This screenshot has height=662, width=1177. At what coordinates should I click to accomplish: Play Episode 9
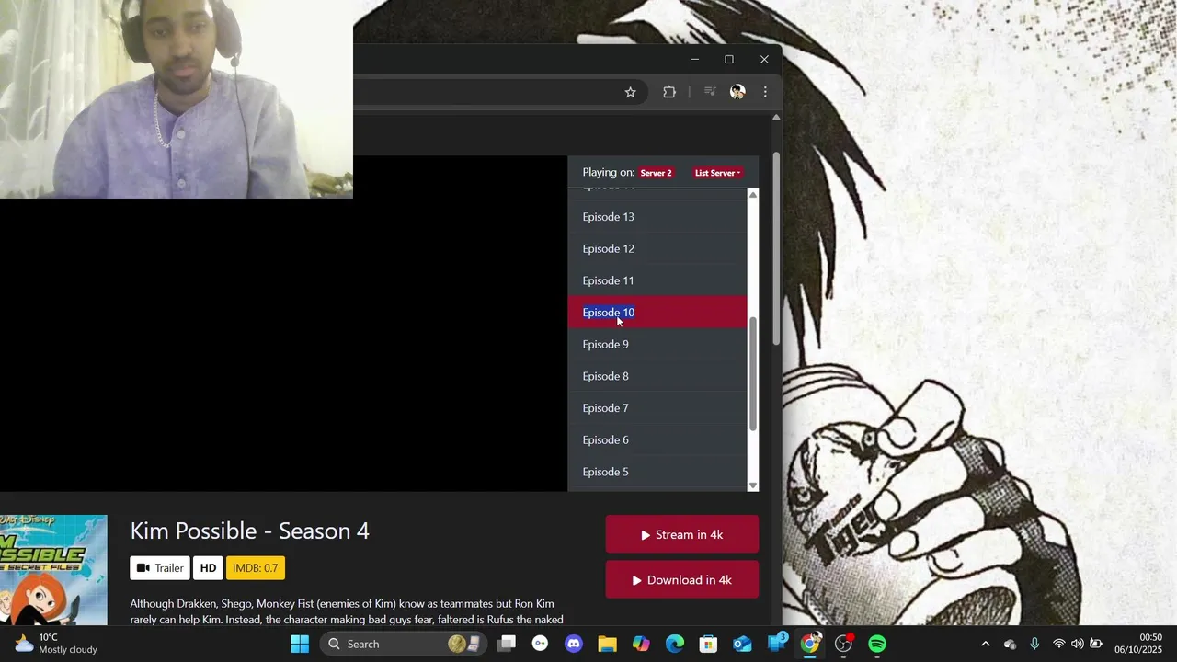click(x=657, y=345)
